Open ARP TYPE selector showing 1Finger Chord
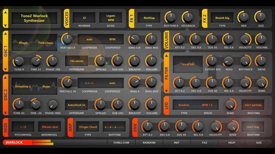 click(88, 127)
